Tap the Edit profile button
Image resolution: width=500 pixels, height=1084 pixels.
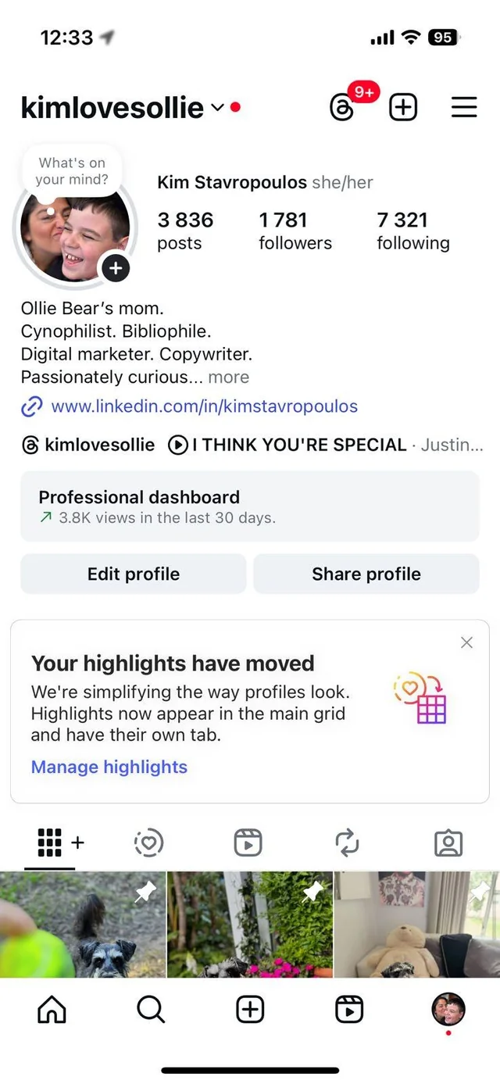[134, 574]
